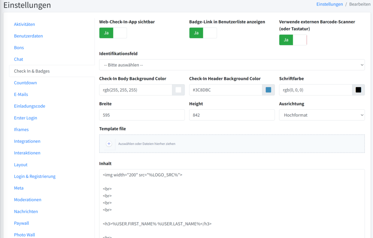
Task: Click into the Breite input field
Action: (142, 115)
